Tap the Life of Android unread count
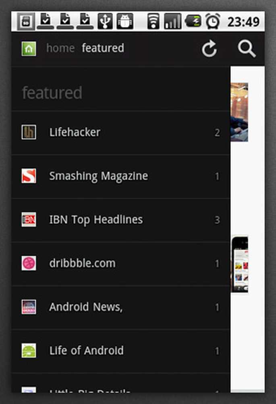Image resolution: width=276 pixels, height=404 pixels. click(217, 351)
